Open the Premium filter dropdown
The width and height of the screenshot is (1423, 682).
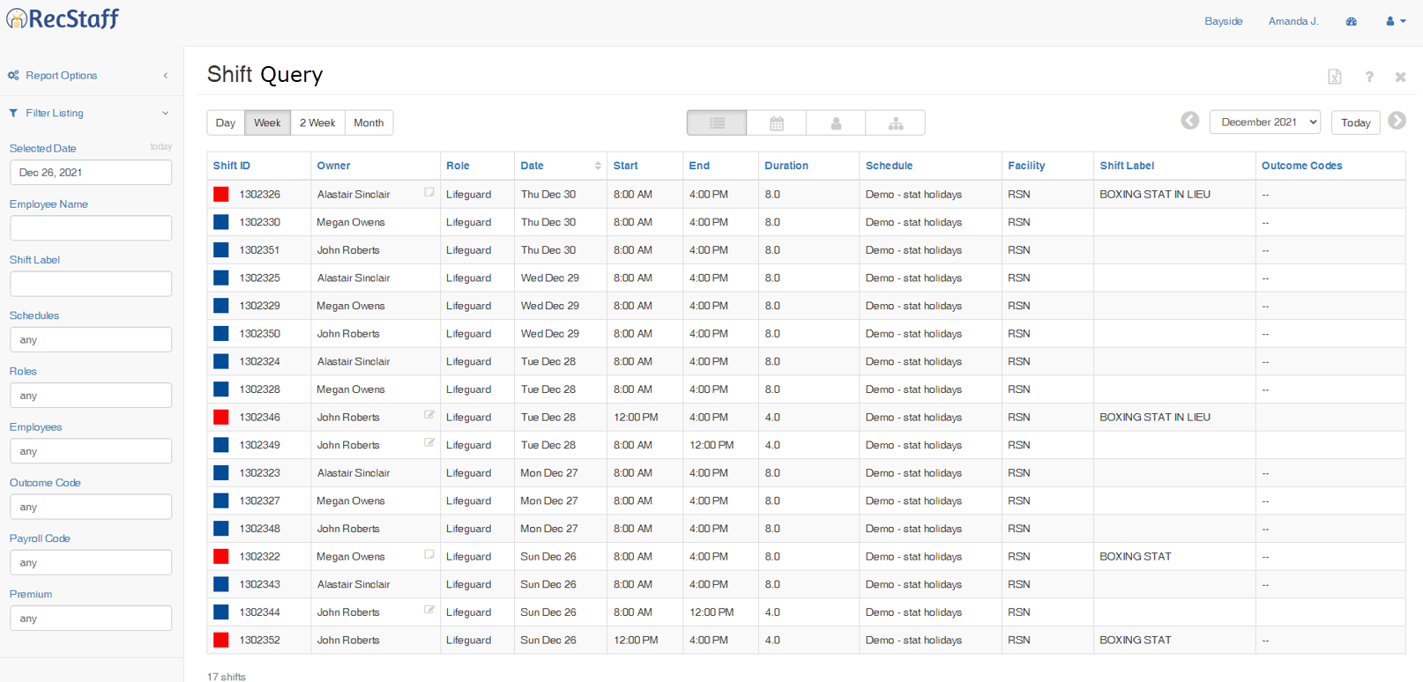[91, 619]
